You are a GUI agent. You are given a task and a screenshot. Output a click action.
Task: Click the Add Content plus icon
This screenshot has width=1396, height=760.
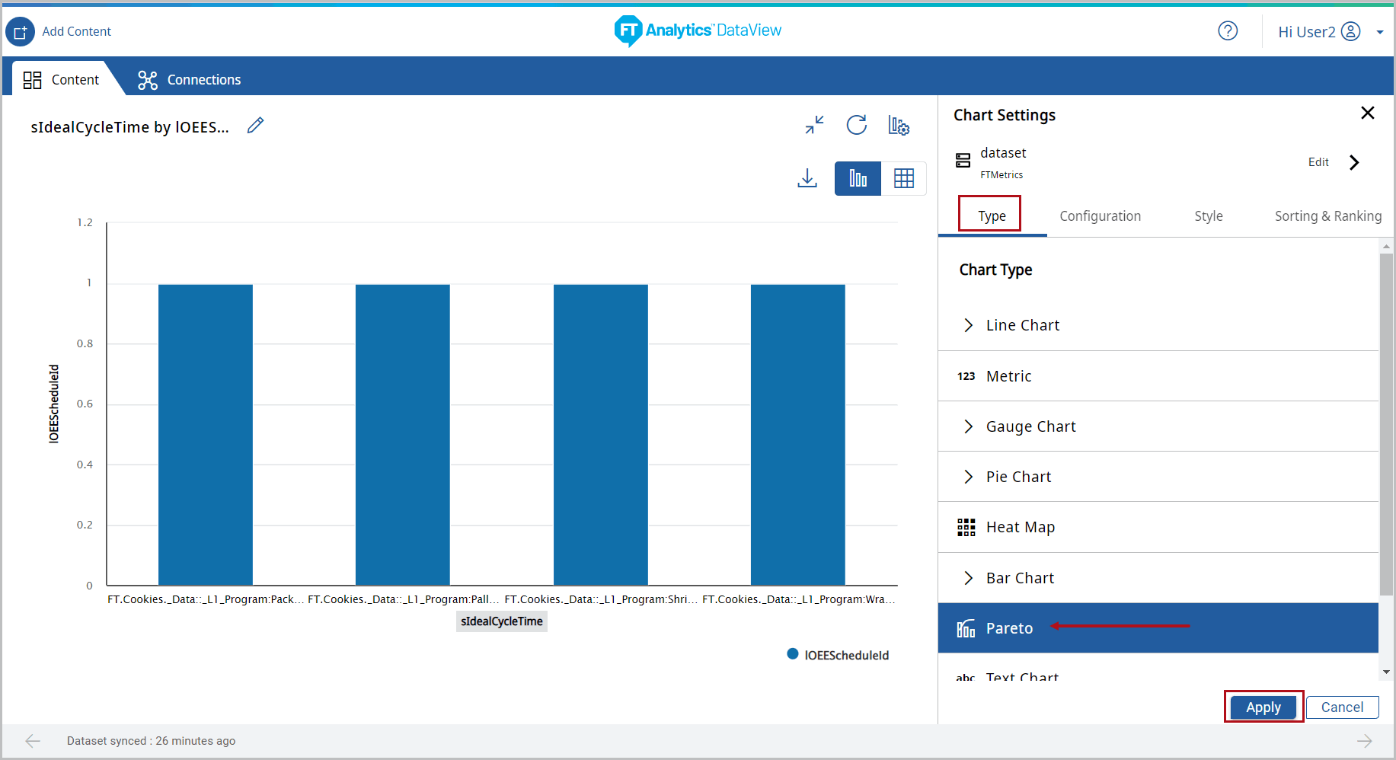[x=21, y=31]
